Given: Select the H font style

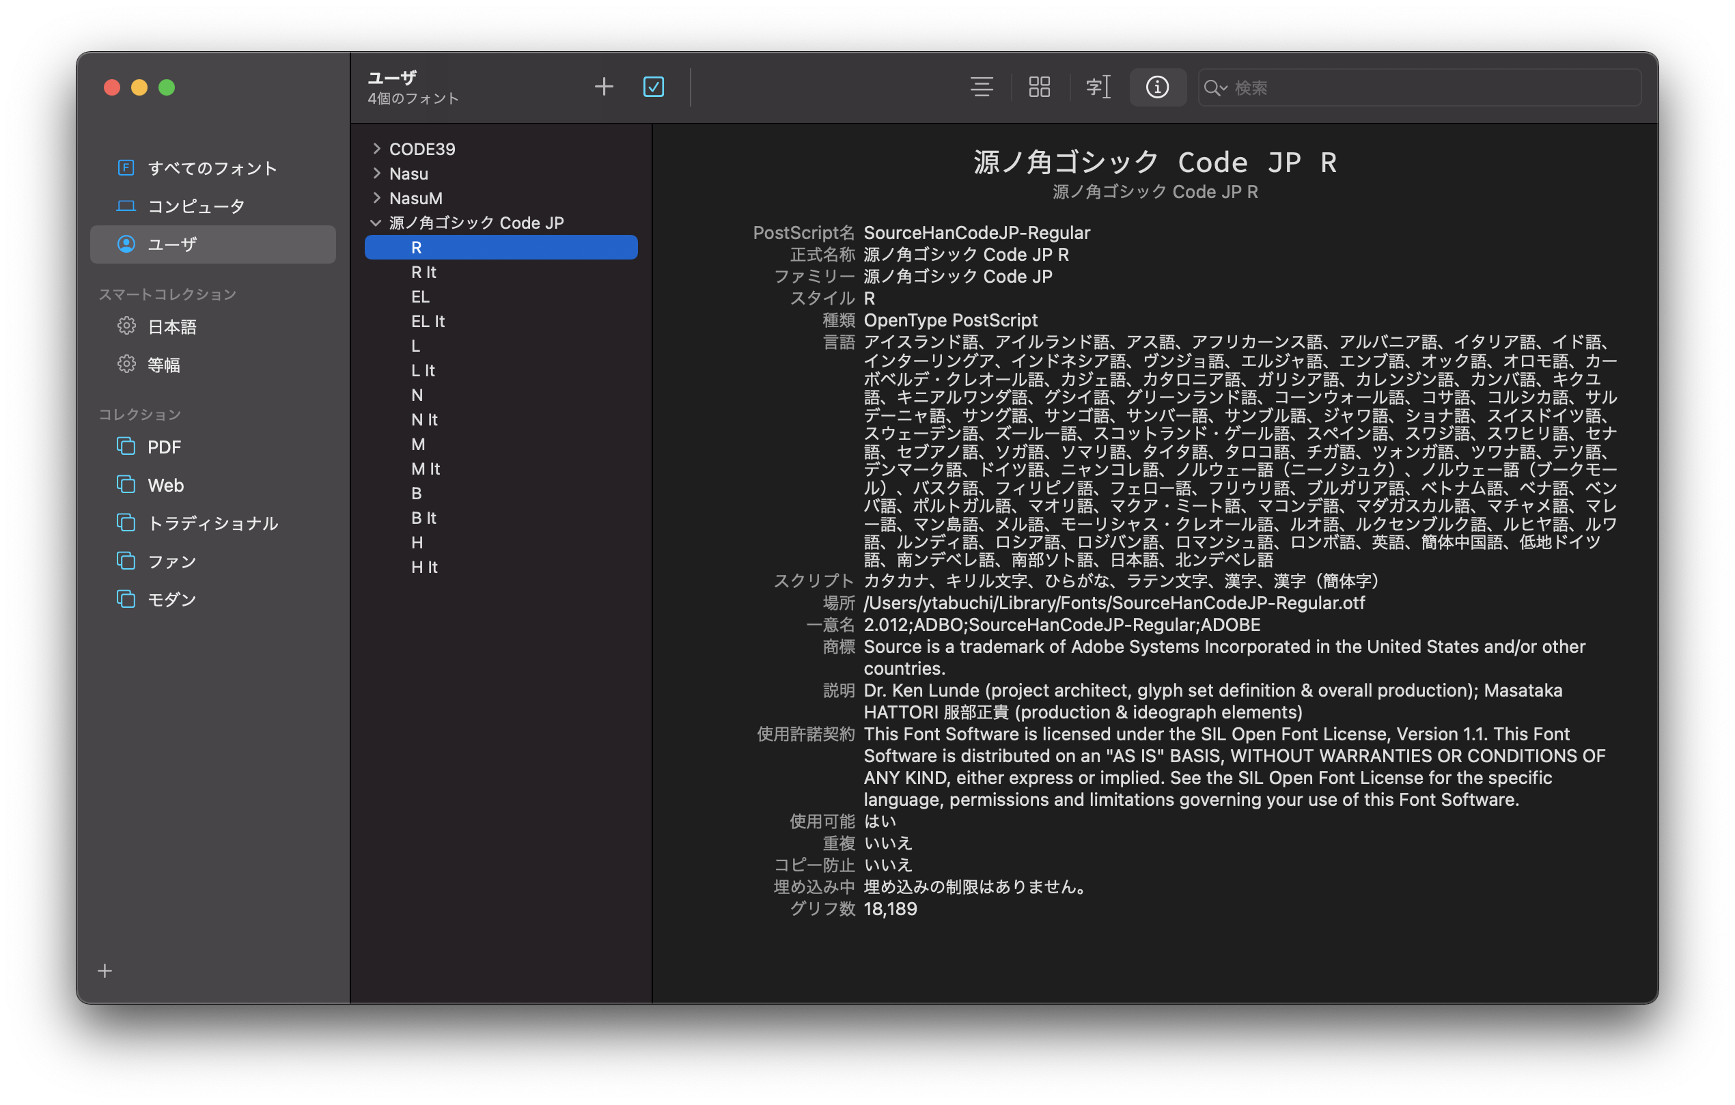Looking at the screenshot, I should pyautogui.click(x=501, y=542).
